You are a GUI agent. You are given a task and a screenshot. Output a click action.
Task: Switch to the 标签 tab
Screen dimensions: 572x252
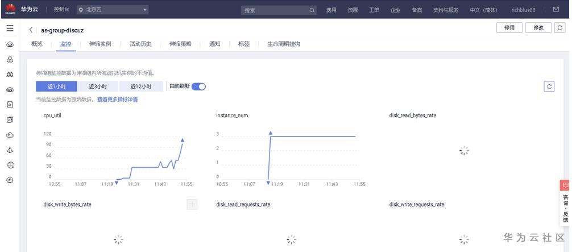click(244, 44)
